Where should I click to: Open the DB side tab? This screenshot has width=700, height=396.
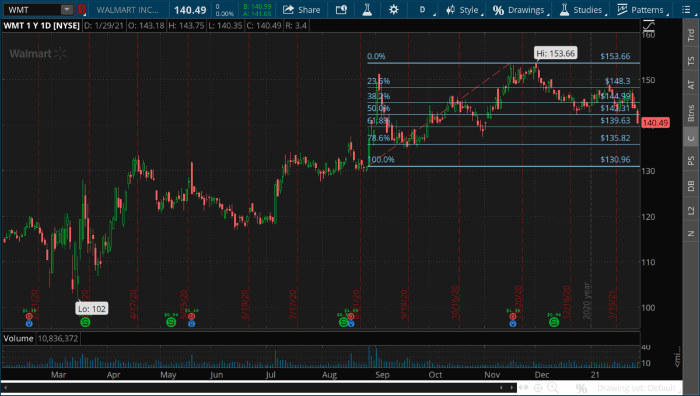pos(691,185)
